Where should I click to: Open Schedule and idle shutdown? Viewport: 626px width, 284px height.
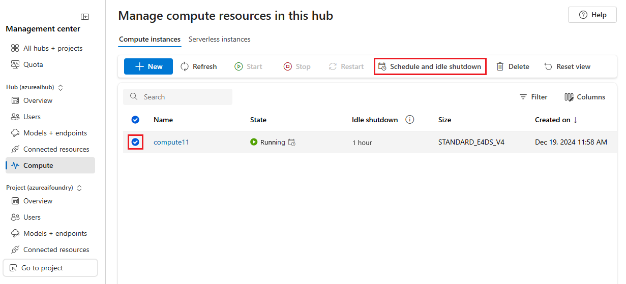tap(430, 66)
